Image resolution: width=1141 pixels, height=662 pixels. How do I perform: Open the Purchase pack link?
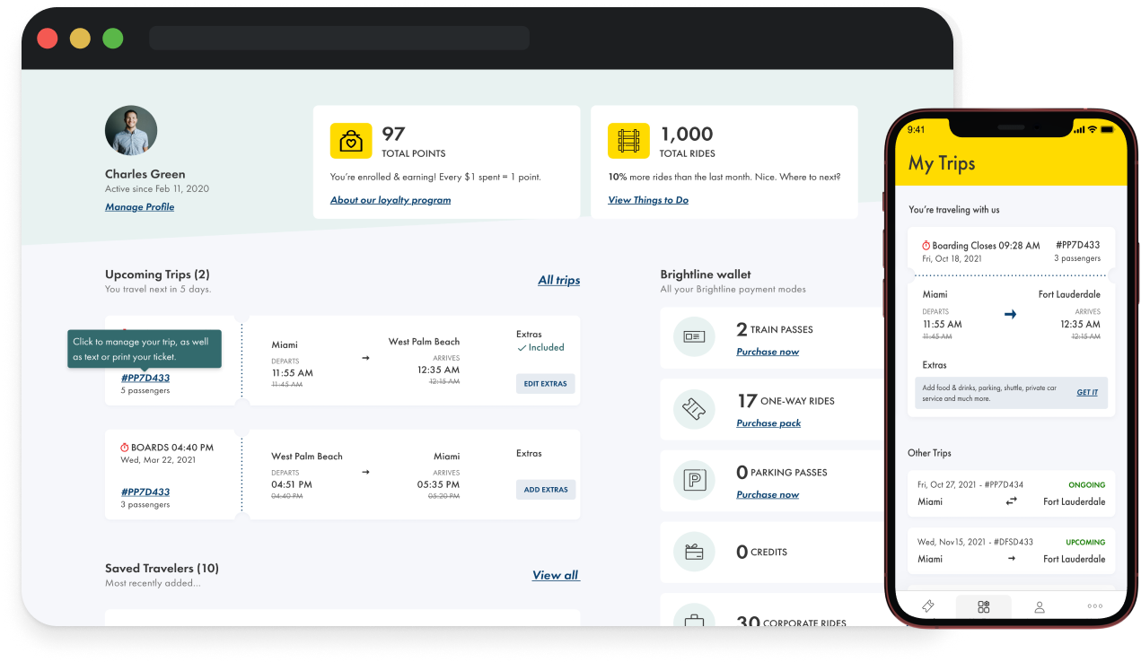tap(768, 423)
